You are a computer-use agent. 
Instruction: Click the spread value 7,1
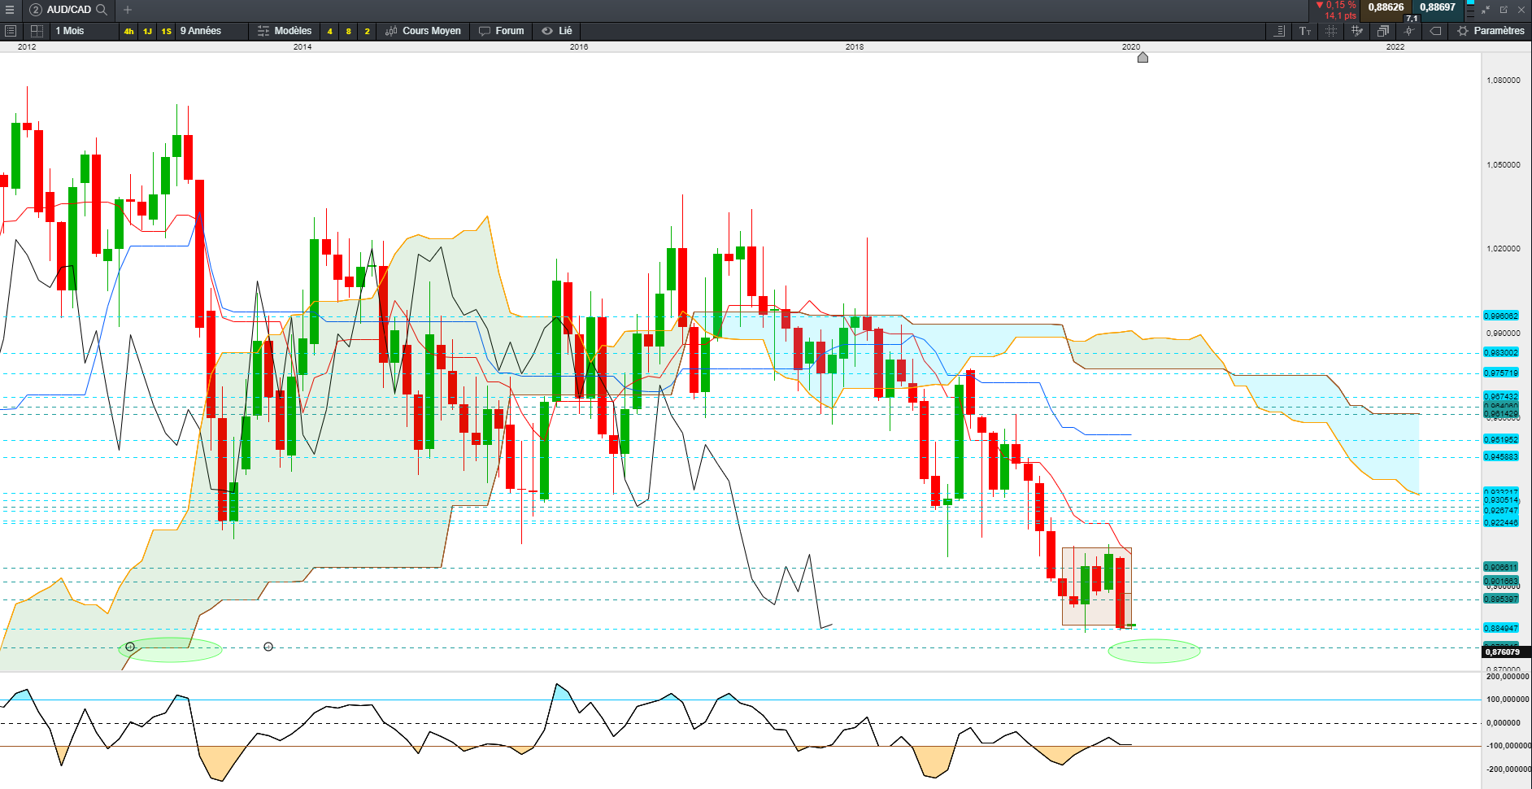pos(1412,18)
